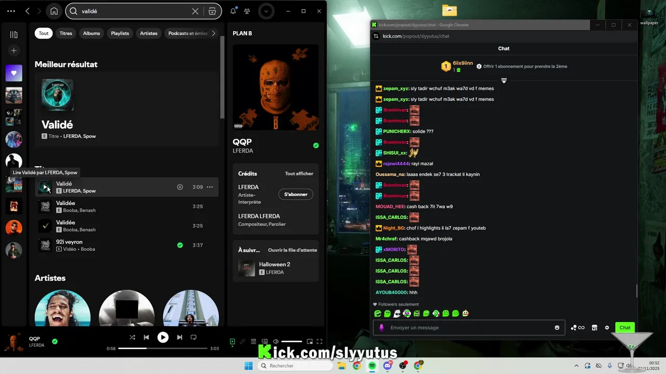Open the Liked Songs heart playlist
Screen dimensions: 666x374
click(14, 73)
